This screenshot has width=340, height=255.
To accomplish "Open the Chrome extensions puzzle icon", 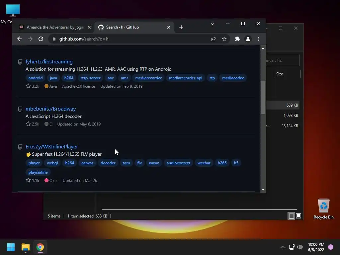I will (237, 39).
